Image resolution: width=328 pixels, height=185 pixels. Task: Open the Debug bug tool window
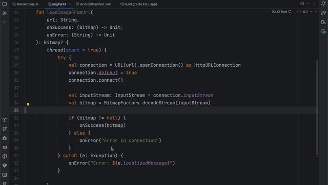tap(5, 138)
